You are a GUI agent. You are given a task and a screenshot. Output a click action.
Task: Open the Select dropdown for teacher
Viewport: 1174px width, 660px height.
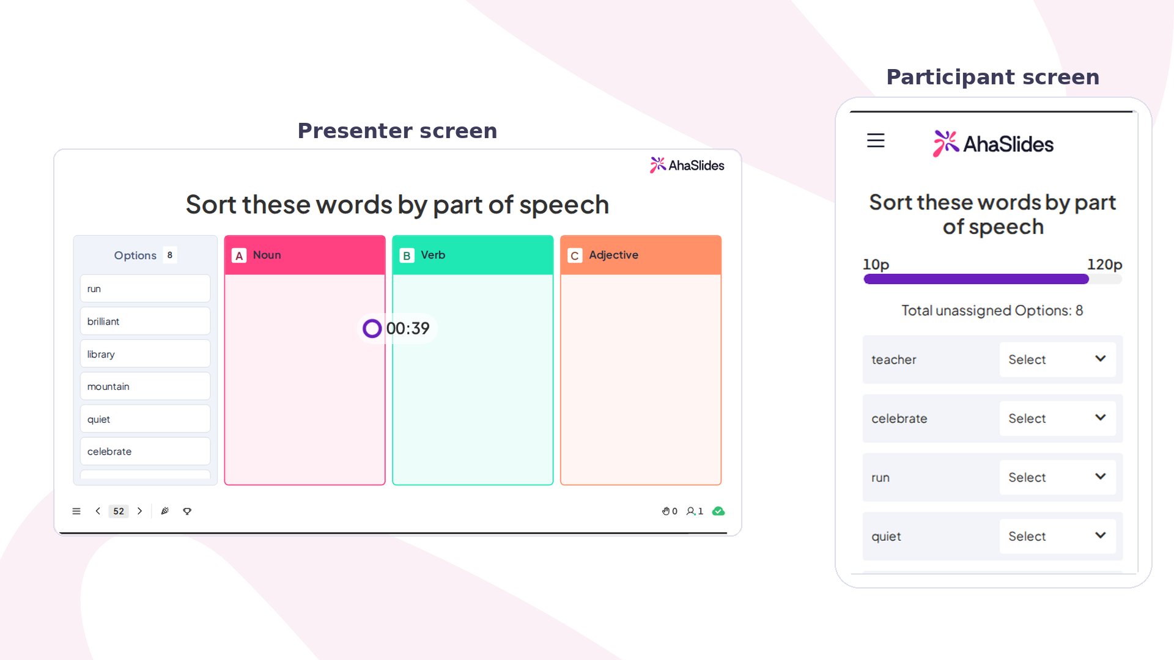coord(1057,359)
